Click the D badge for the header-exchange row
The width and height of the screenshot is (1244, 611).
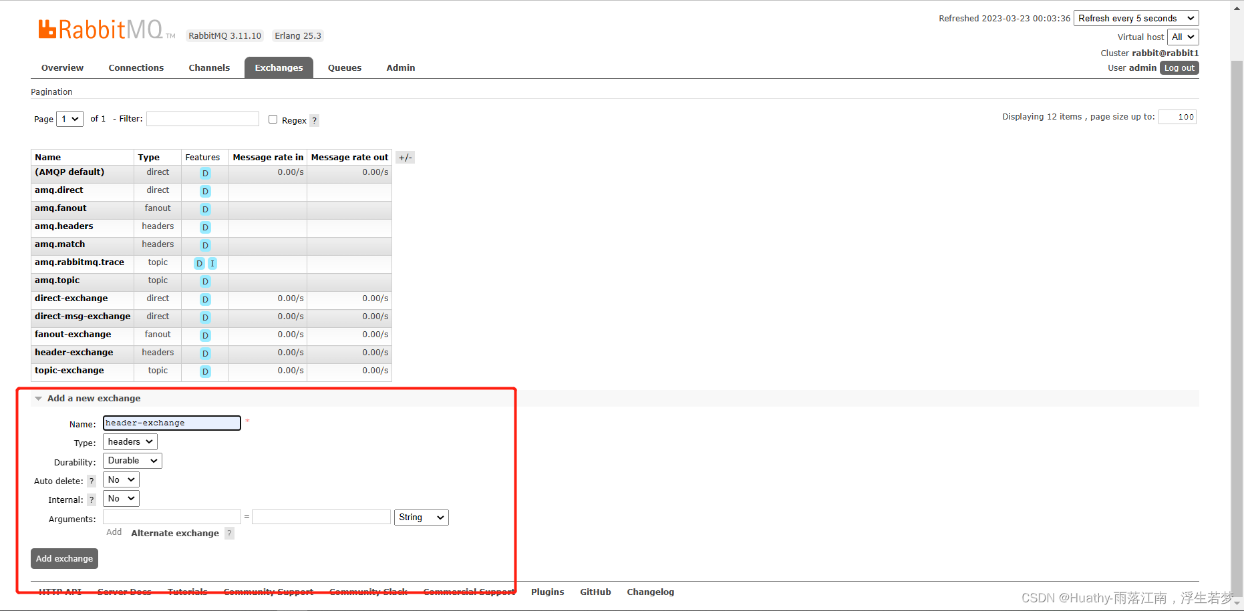(x=205, y=353)
